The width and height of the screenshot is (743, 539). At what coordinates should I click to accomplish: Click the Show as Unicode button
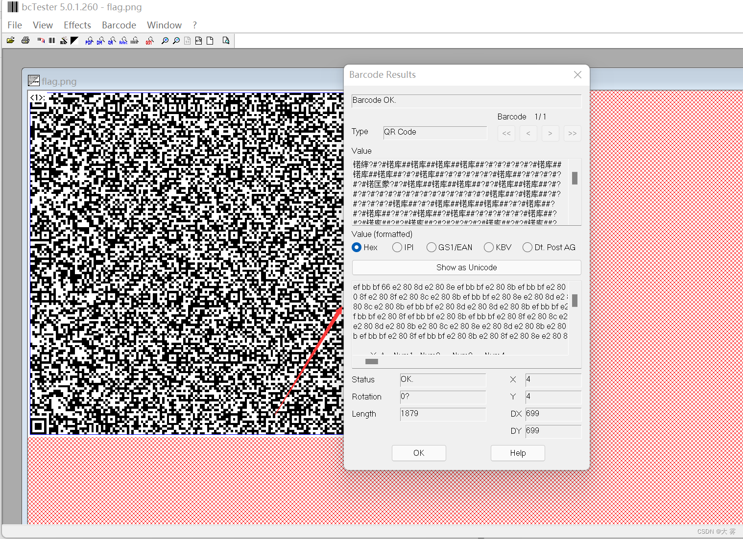tap(466, 267)
